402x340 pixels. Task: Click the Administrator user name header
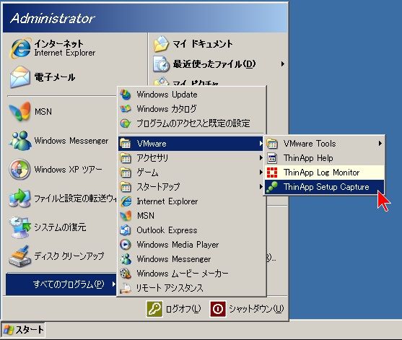[53, 19]
